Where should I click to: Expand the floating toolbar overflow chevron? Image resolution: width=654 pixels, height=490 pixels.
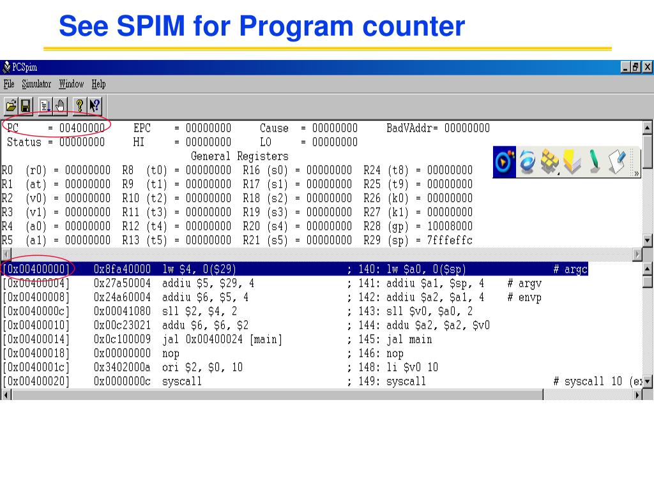pos(637,173)
